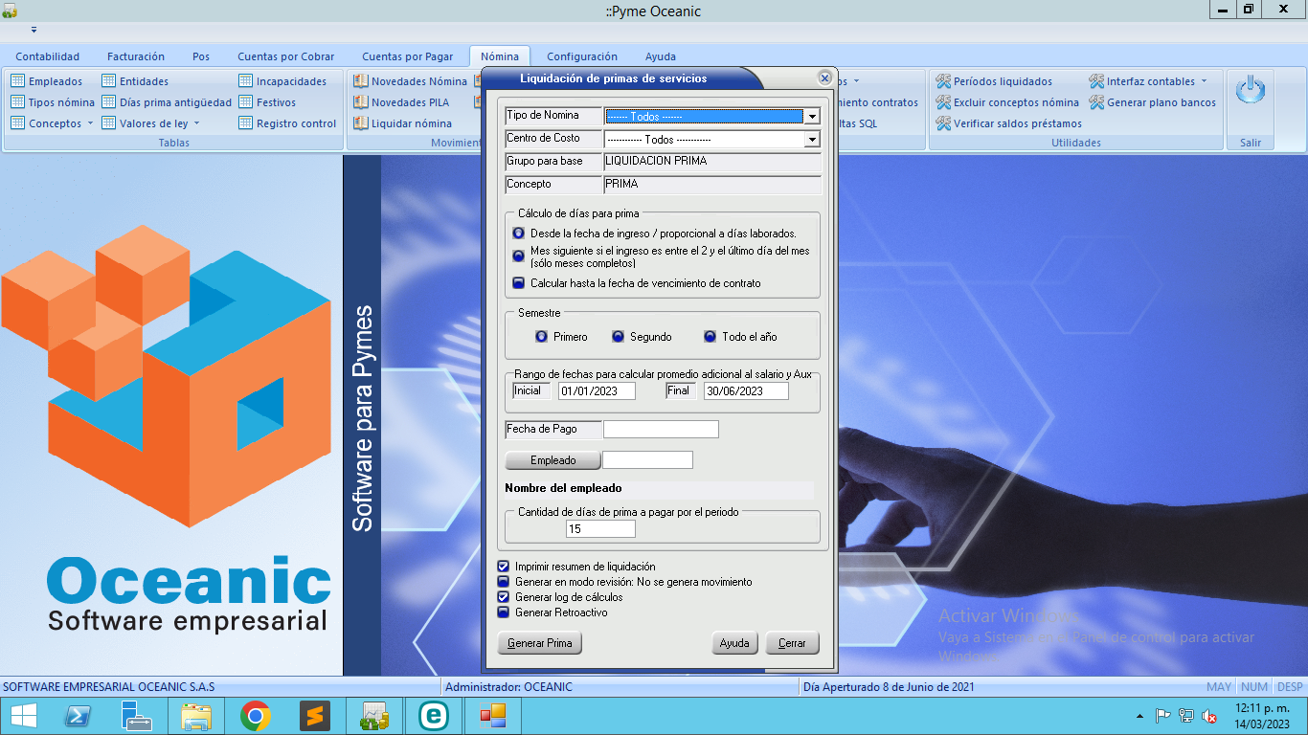Expand the Tipo de Nomina dropdown

coord(812,117)
